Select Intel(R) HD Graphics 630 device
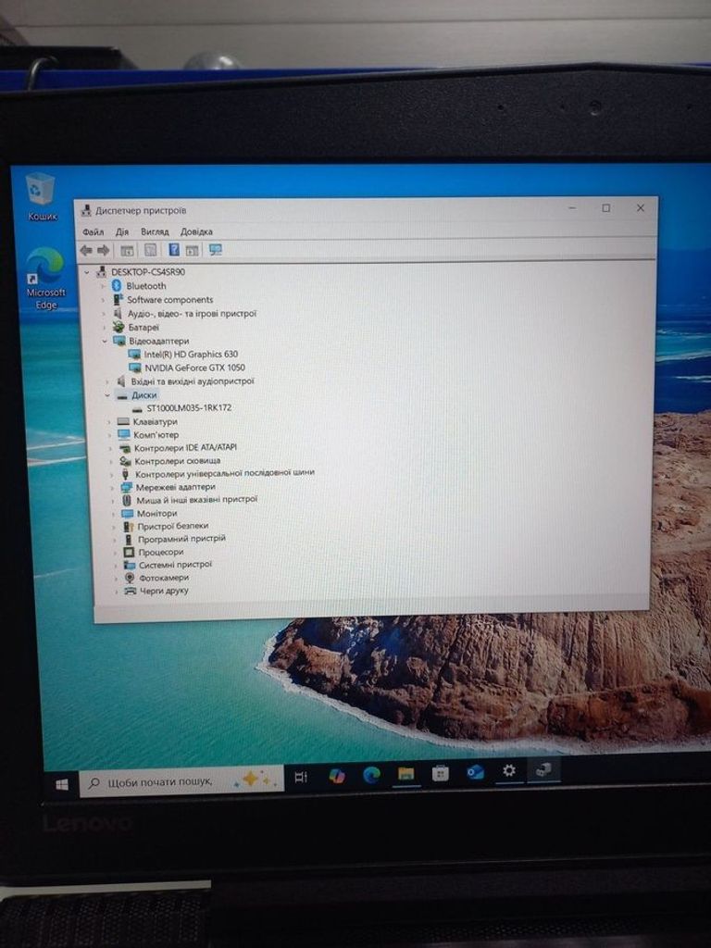The height and width of the screenshot is (948, 711). 191,355
